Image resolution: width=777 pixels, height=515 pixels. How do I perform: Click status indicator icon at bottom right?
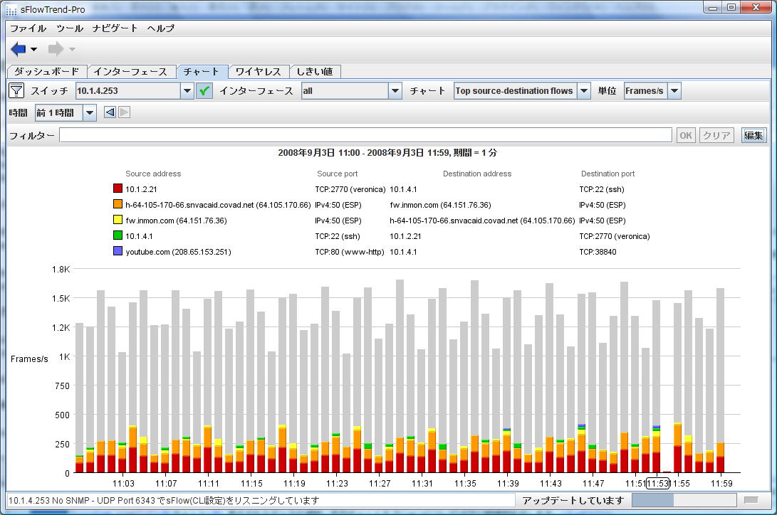[x=751, y=500]
